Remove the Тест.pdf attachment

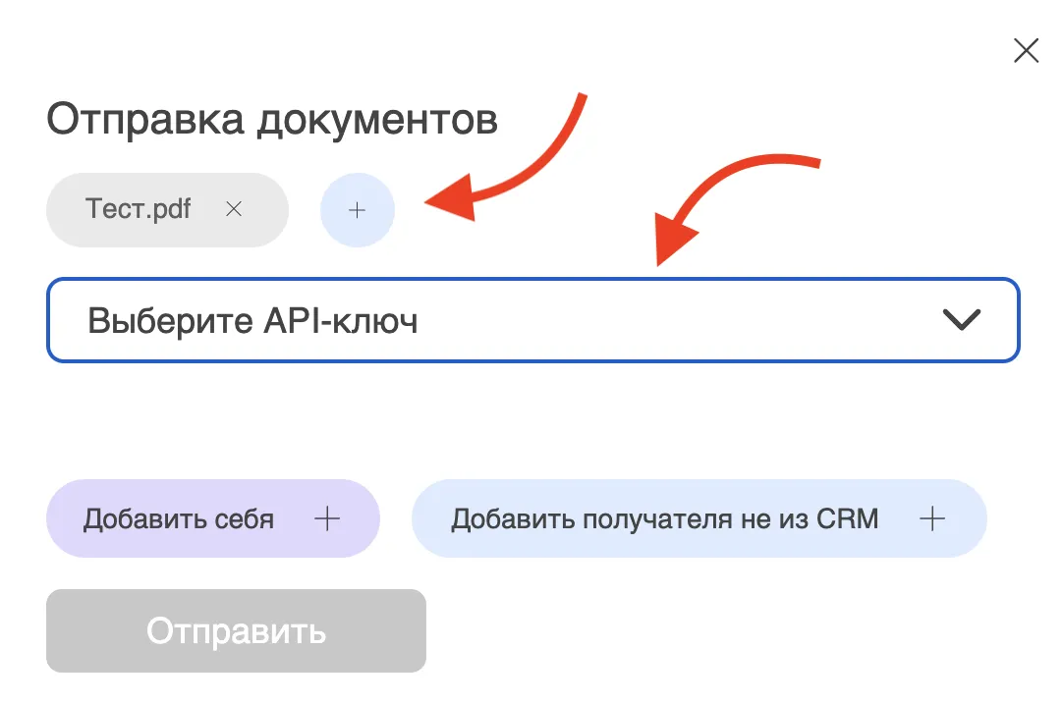click(234, 209)
